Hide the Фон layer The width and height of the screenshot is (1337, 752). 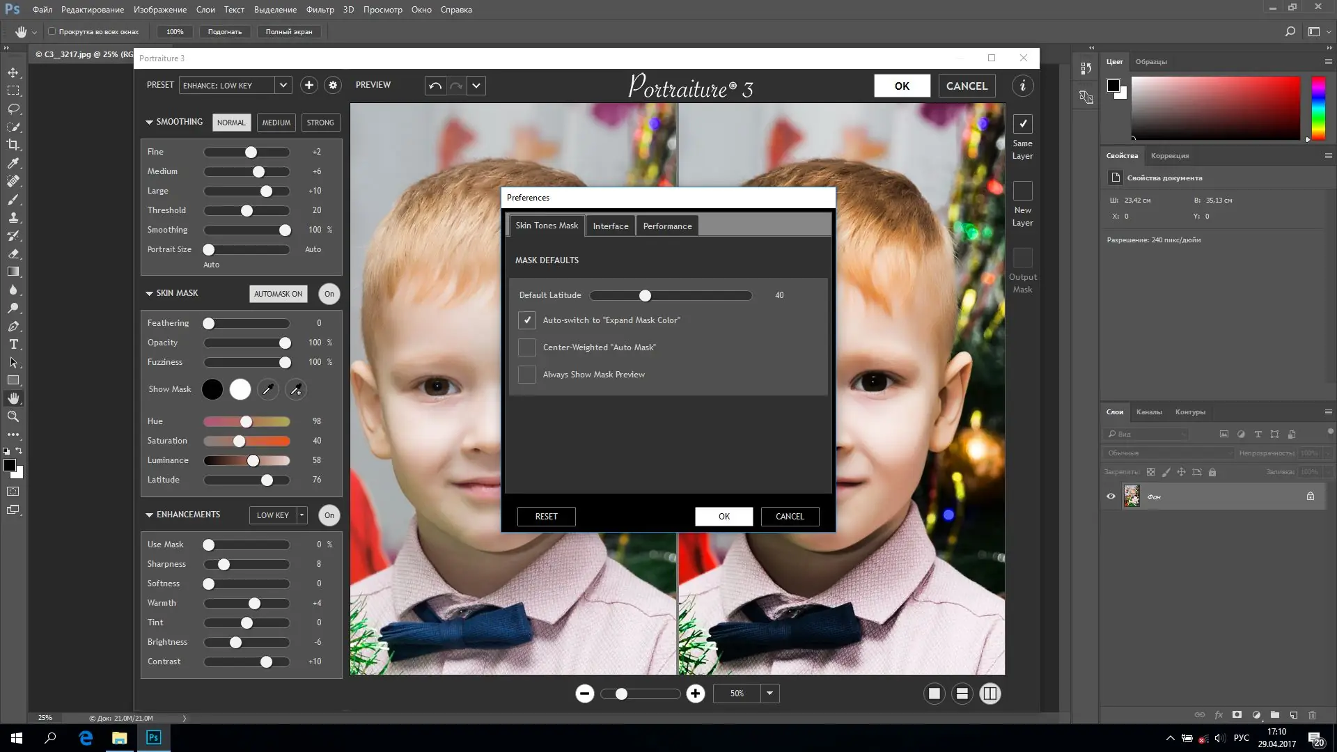[x=1111, y=496]
